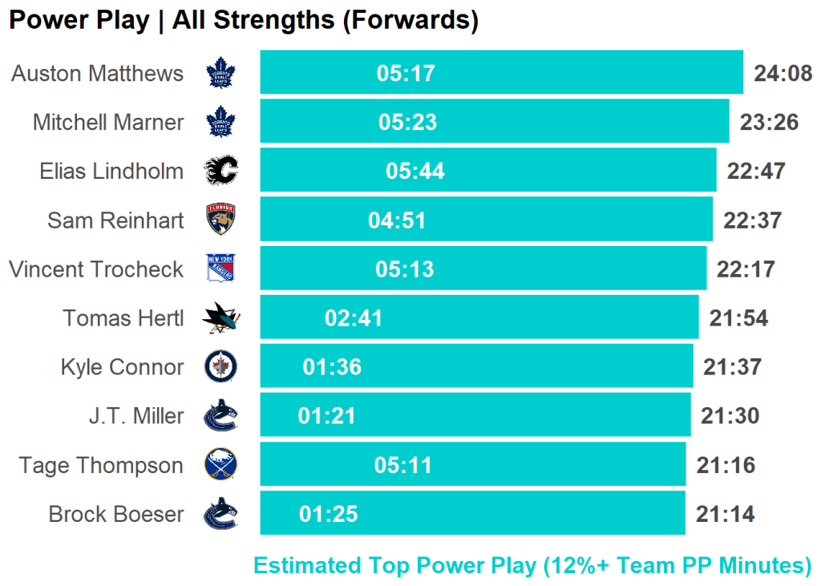Click the Calgary Flames logo beside Elias Lindholm
Image resolution: width=821 pixels, height=586 pixels.
pyautogui.click(x=220, y=171)
